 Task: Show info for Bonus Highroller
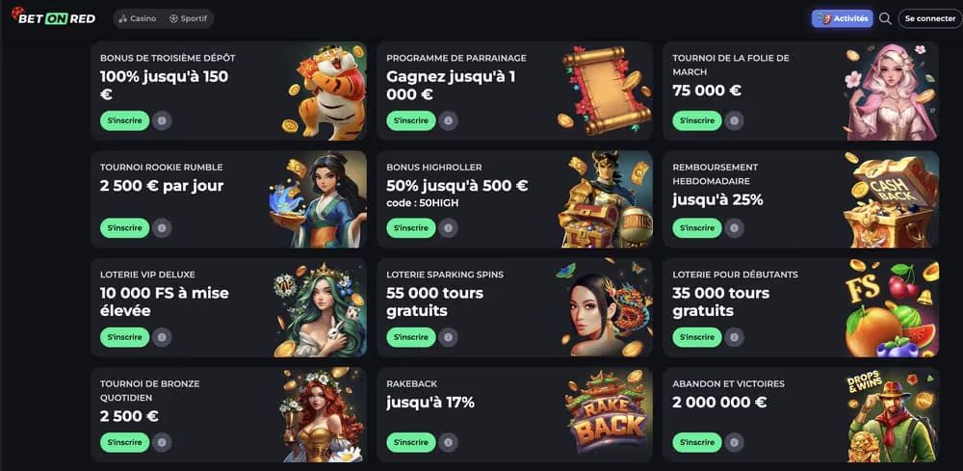point(449,228)
